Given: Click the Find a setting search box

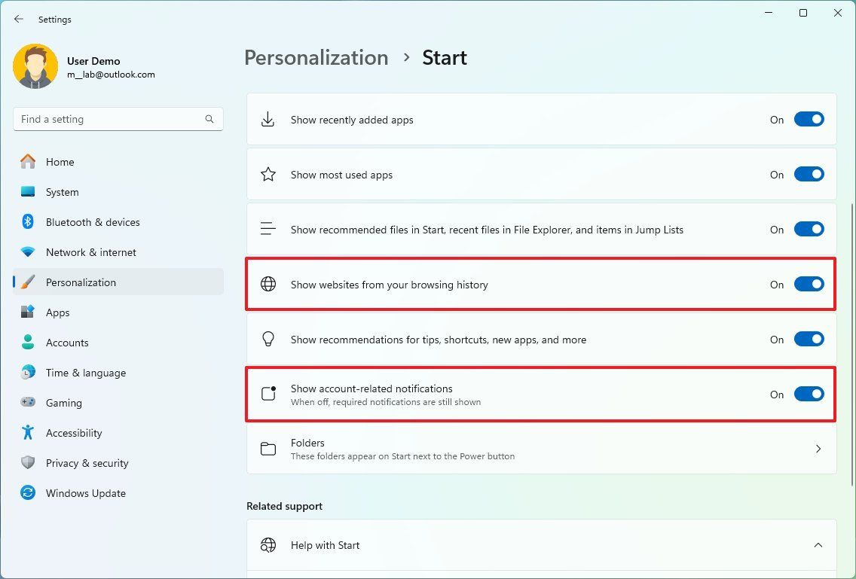Looking at the screenshot, I should [109, 119].
